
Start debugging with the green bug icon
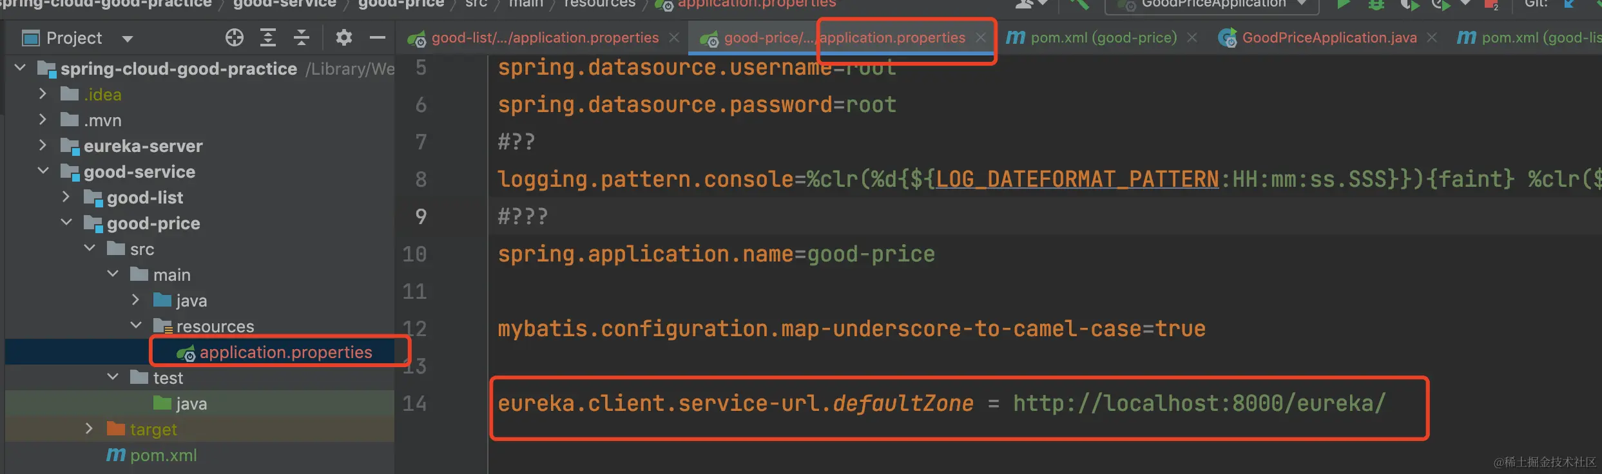pos(1376,5)
